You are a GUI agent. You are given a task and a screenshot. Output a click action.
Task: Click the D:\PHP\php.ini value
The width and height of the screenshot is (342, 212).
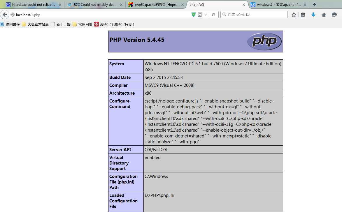159,195
